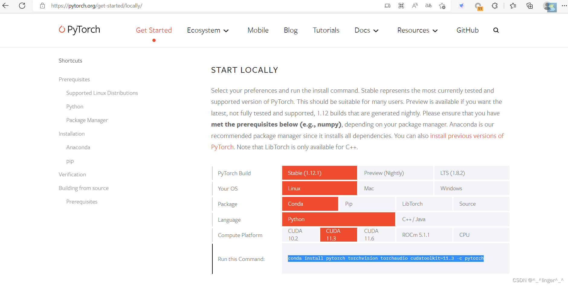
Task: Open the extension with badge 11
Action: point(479,6)
